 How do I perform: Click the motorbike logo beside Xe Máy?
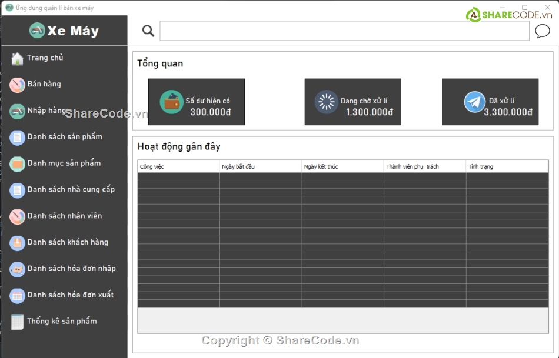(x=37, y=31)
